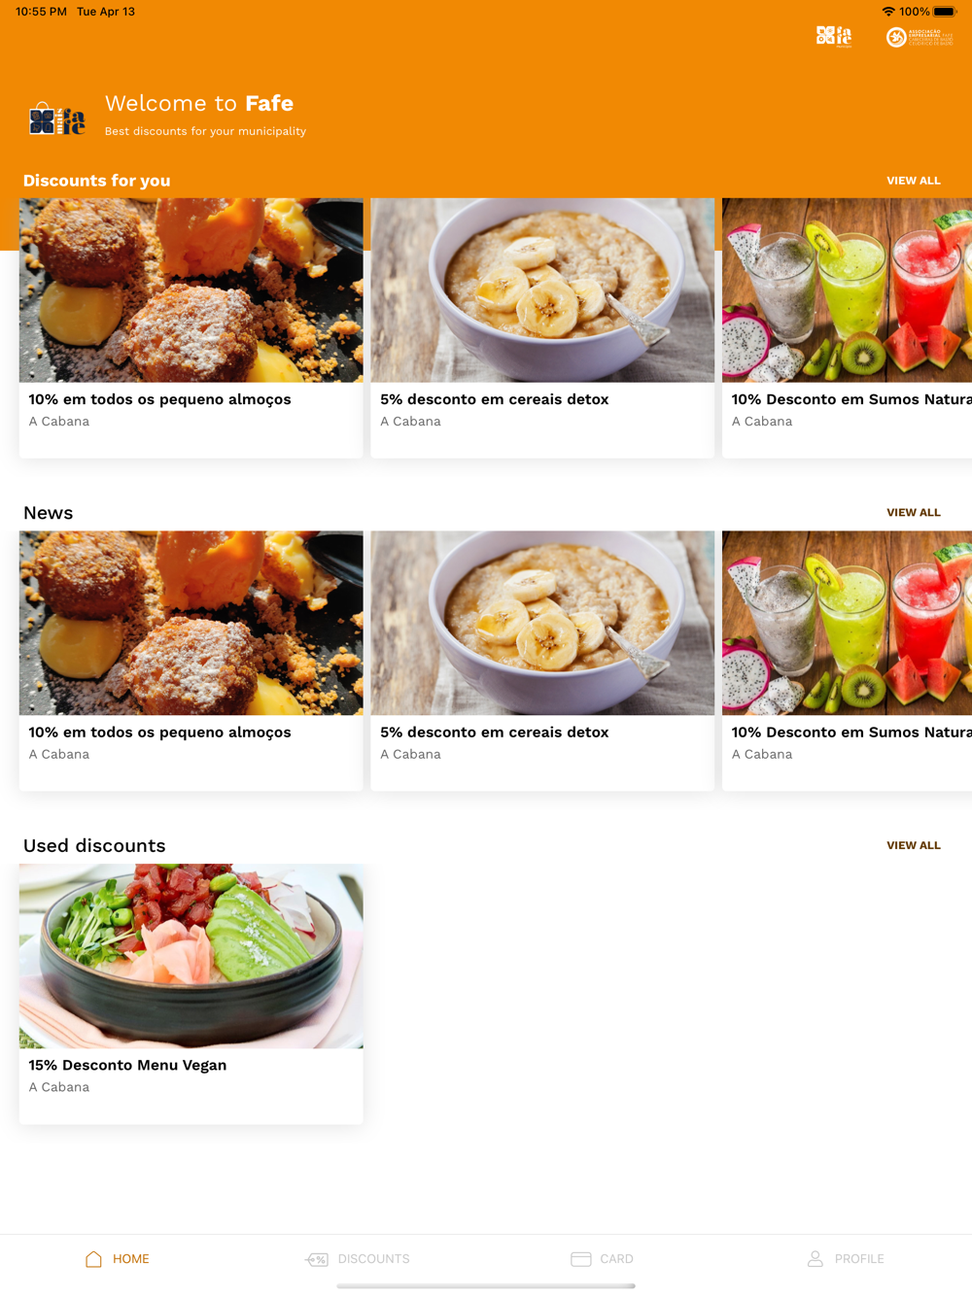
Task: View all Used discounts
Action: [x=914, y=845]
